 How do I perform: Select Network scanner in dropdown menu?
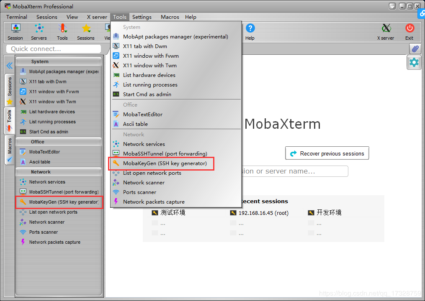pos(176,182)
